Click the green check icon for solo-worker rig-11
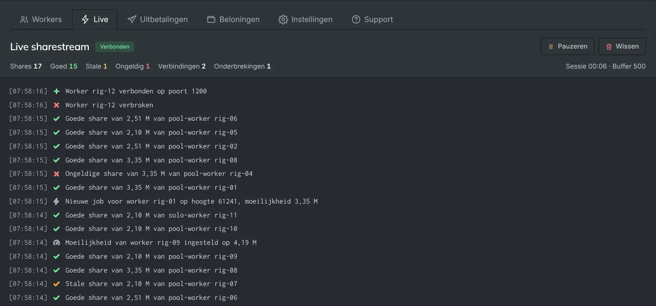Screen dimensions: 656x306 click(57, 215)
